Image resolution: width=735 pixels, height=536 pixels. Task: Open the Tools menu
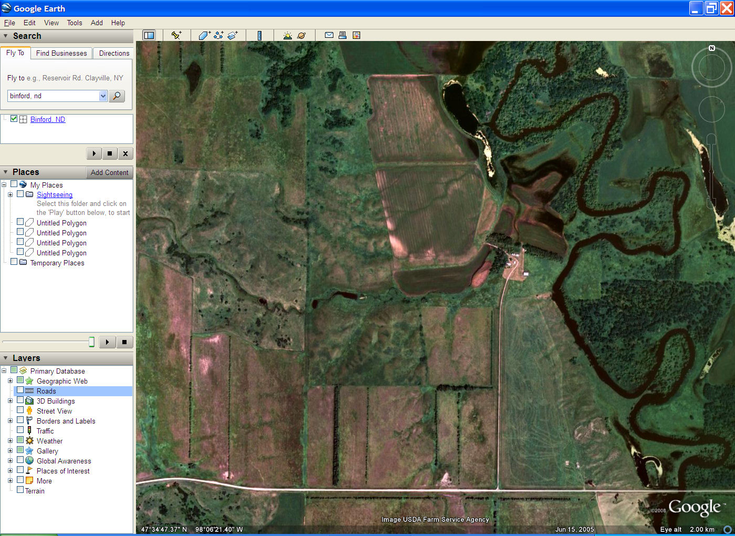point(75,23)
